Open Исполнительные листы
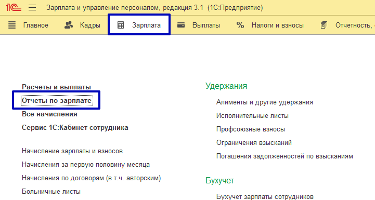Screen dimensions: 375x200 253,116
